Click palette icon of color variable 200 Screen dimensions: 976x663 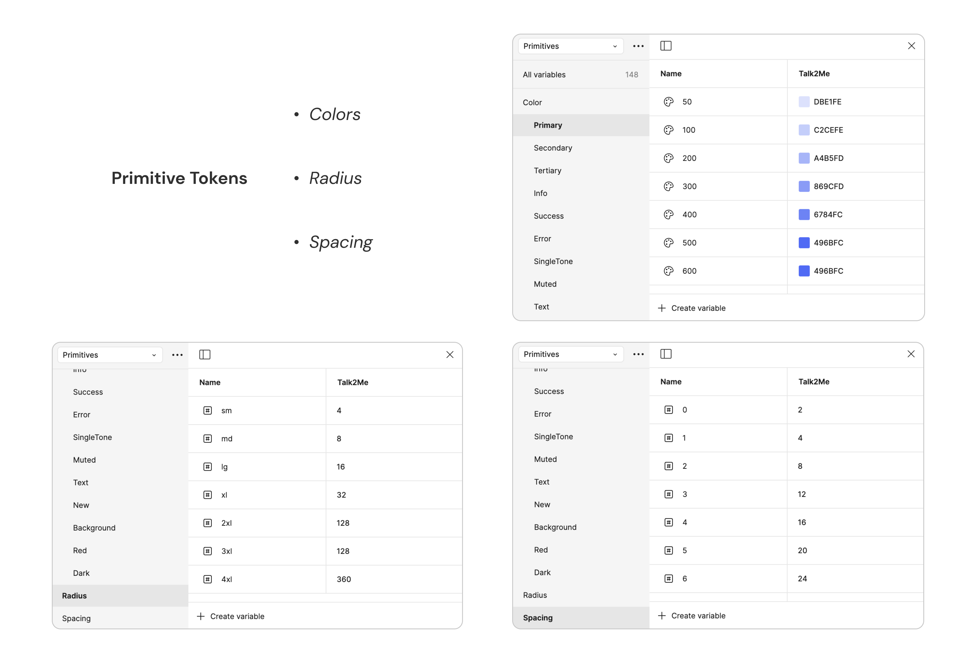coord(668,158)
